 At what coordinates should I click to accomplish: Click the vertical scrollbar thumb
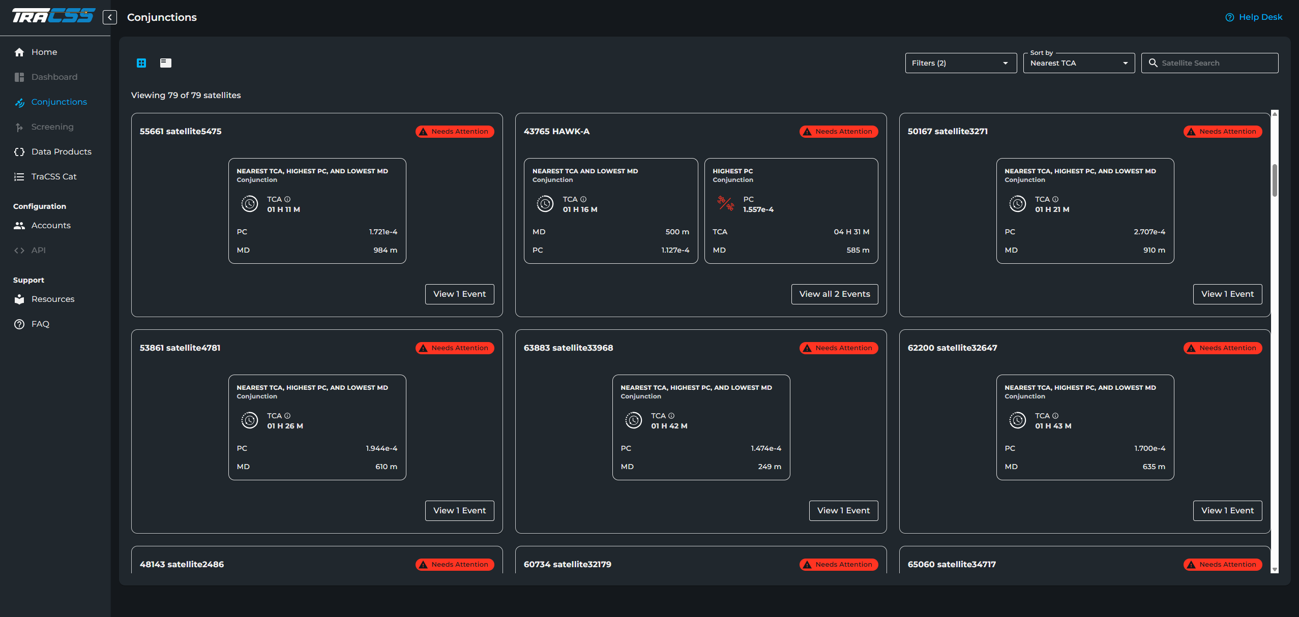1275,180
